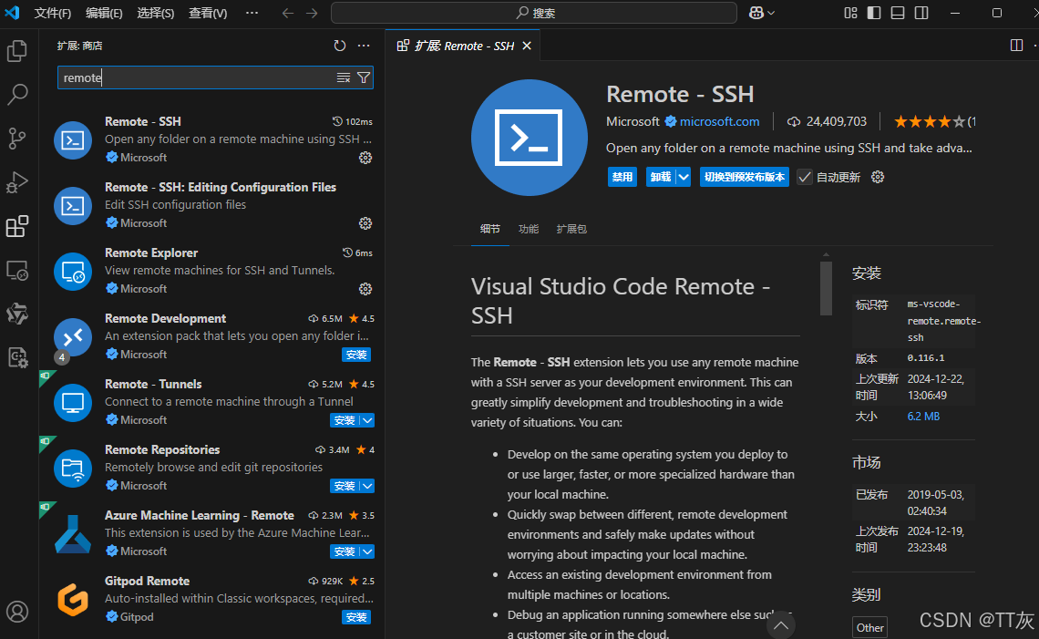Toggle secondary side bar layout icon
The width and height of the screenshot is (1039, 639).
[x=921, y=13]
